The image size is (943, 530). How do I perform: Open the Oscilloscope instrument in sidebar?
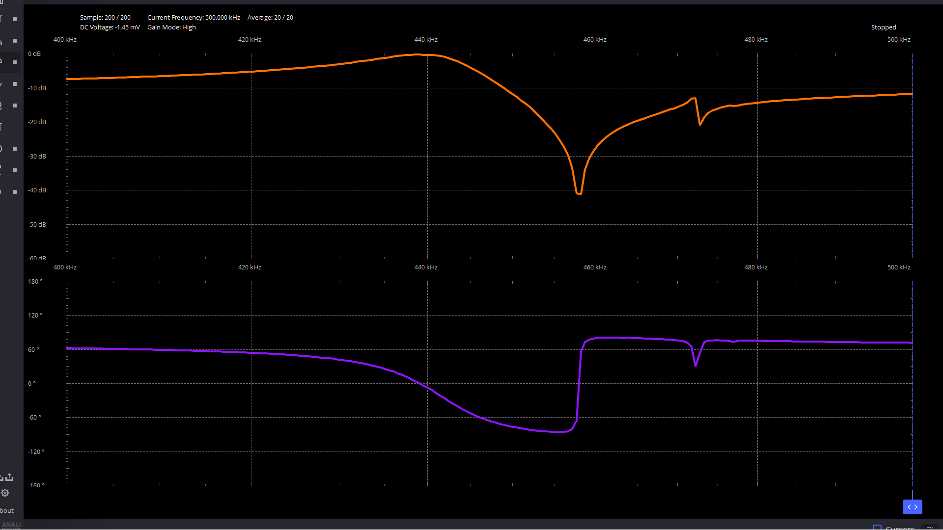1,19
